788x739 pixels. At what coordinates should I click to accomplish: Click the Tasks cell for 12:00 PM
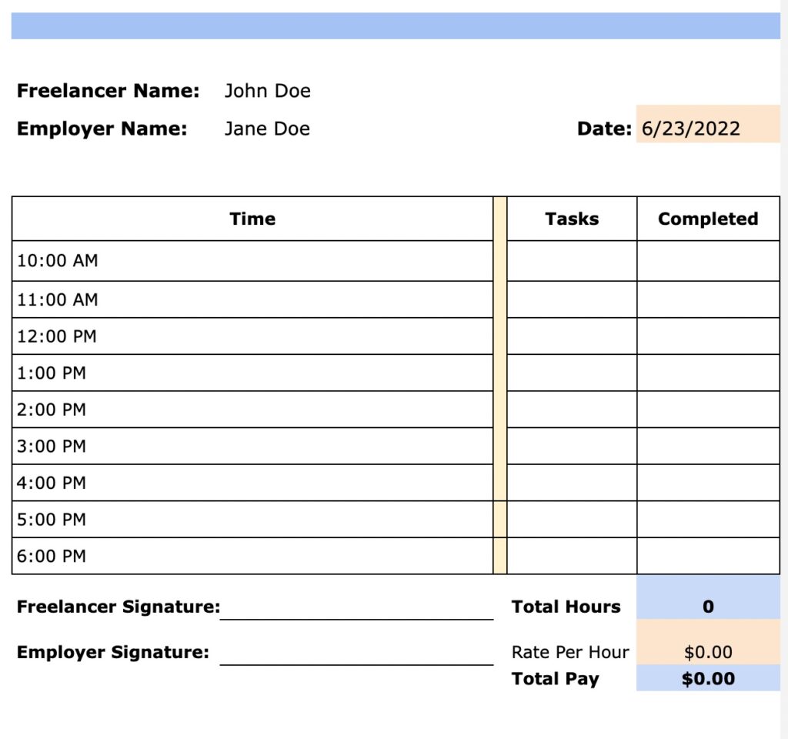pos(571,336)
